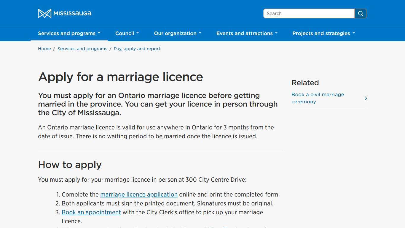The image size is (405, 228).
Task: Click the Mississauga logo
Action: pyautogui.click(x=64, y=13)
